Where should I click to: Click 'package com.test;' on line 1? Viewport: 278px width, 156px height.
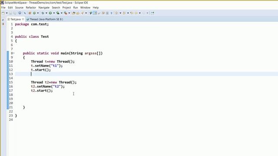[x=32, y=24]
